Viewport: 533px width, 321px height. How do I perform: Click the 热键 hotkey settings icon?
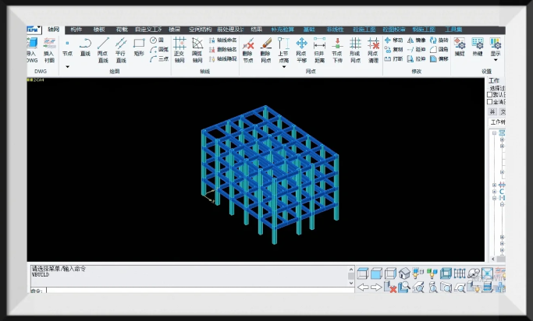477,47
